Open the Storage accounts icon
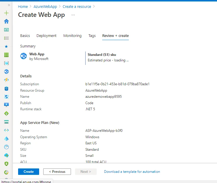Viewport: 217px width, 183px height. (6, 122)
